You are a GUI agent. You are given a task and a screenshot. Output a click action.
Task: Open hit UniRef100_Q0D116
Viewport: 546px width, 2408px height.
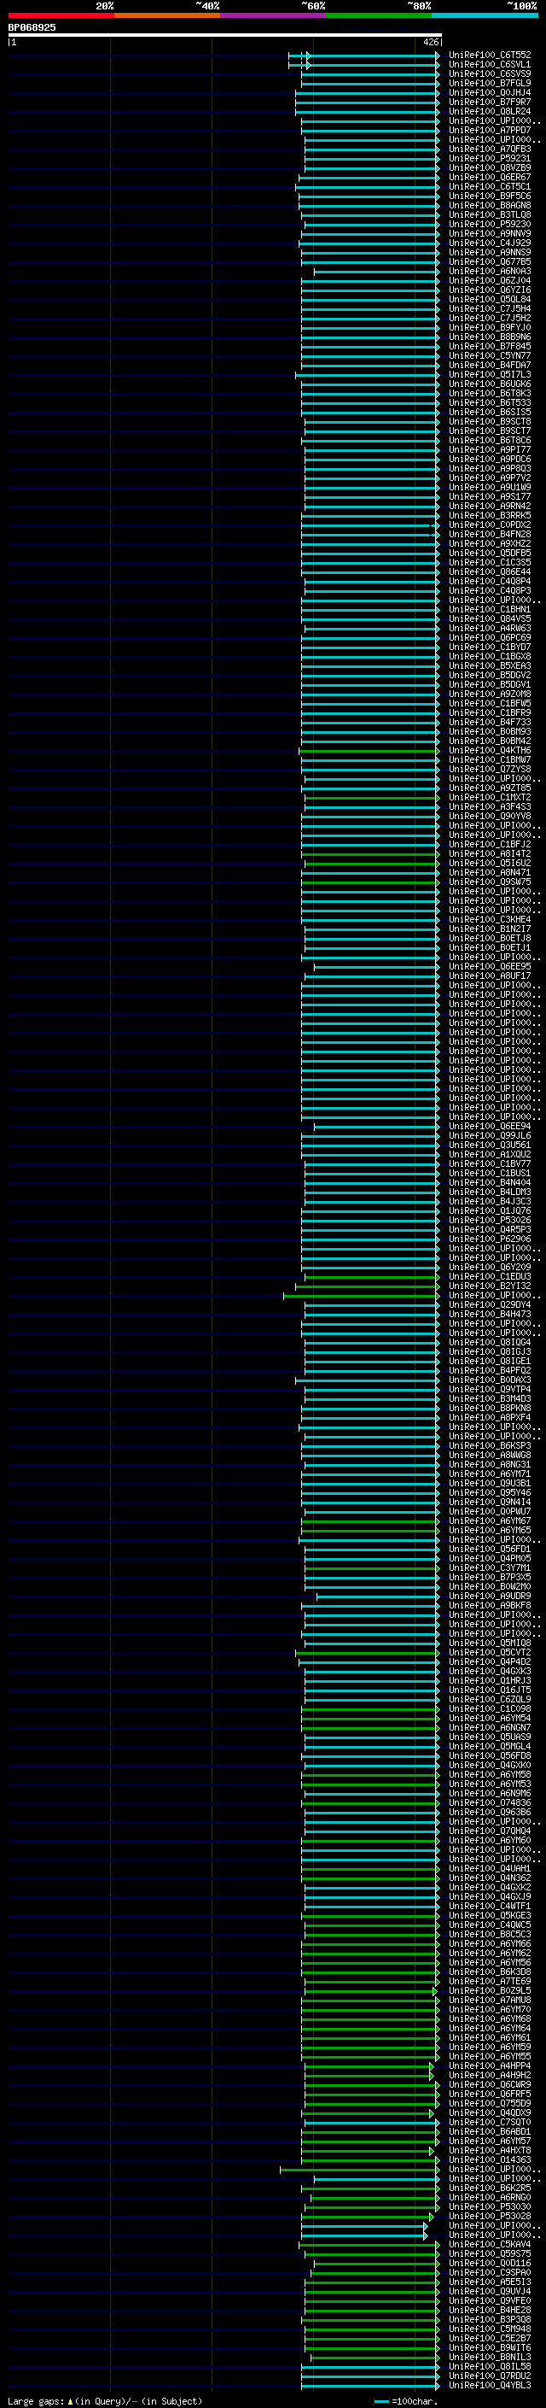pyautogui.click(x=490, y=2263)
